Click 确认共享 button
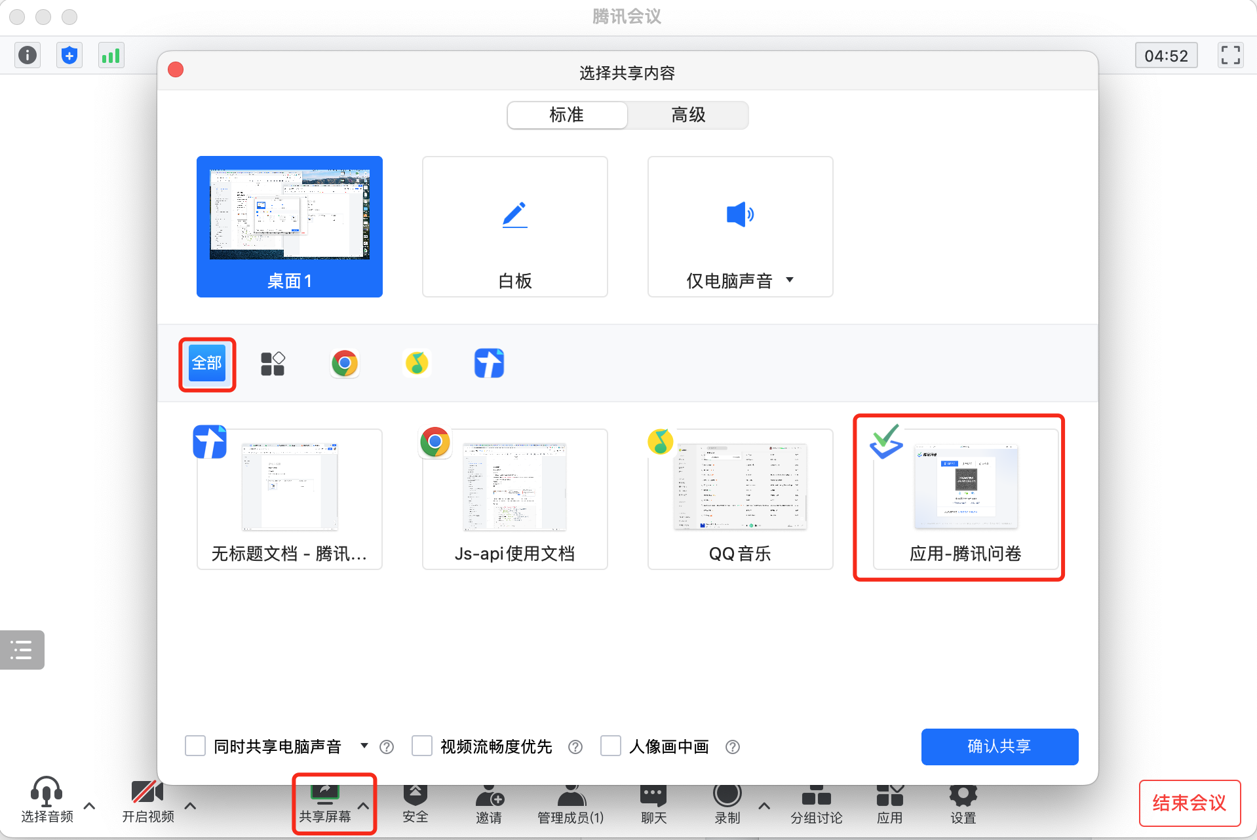 point(999,746)
